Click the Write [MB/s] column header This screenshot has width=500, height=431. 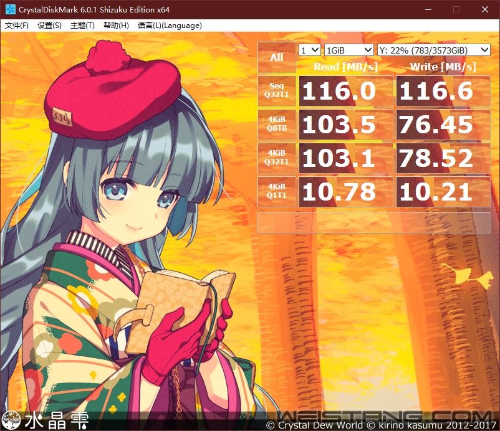pyautogui.click(x=442, y=67)
